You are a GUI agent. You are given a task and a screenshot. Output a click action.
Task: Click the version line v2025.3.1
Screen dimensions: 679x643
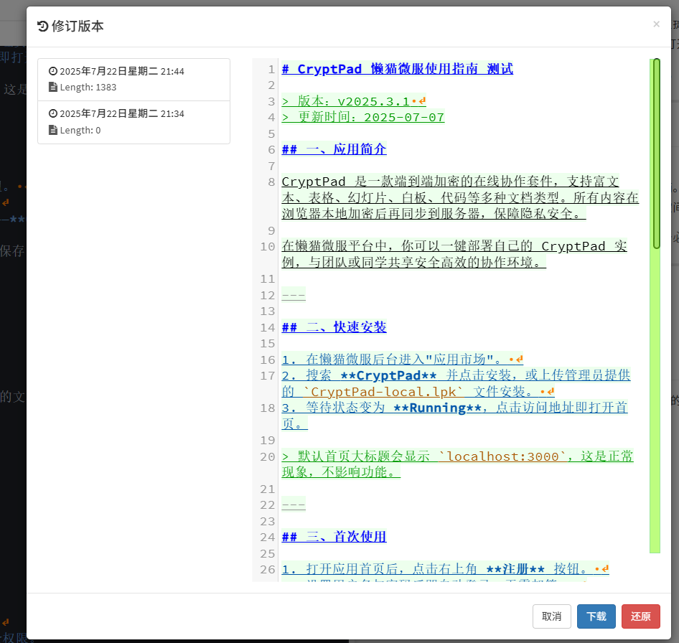click(354, 101)
